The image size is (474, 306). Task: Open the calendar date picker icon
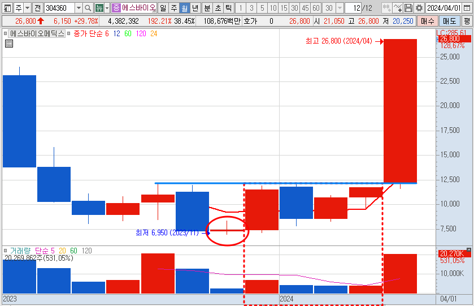(467, 8)
